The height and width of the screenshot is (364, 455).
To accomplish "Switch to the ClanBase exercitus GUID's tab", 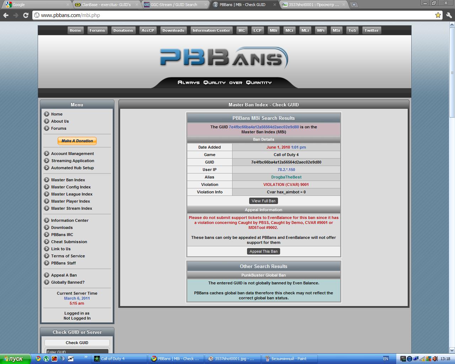I will tap(106, 5).
